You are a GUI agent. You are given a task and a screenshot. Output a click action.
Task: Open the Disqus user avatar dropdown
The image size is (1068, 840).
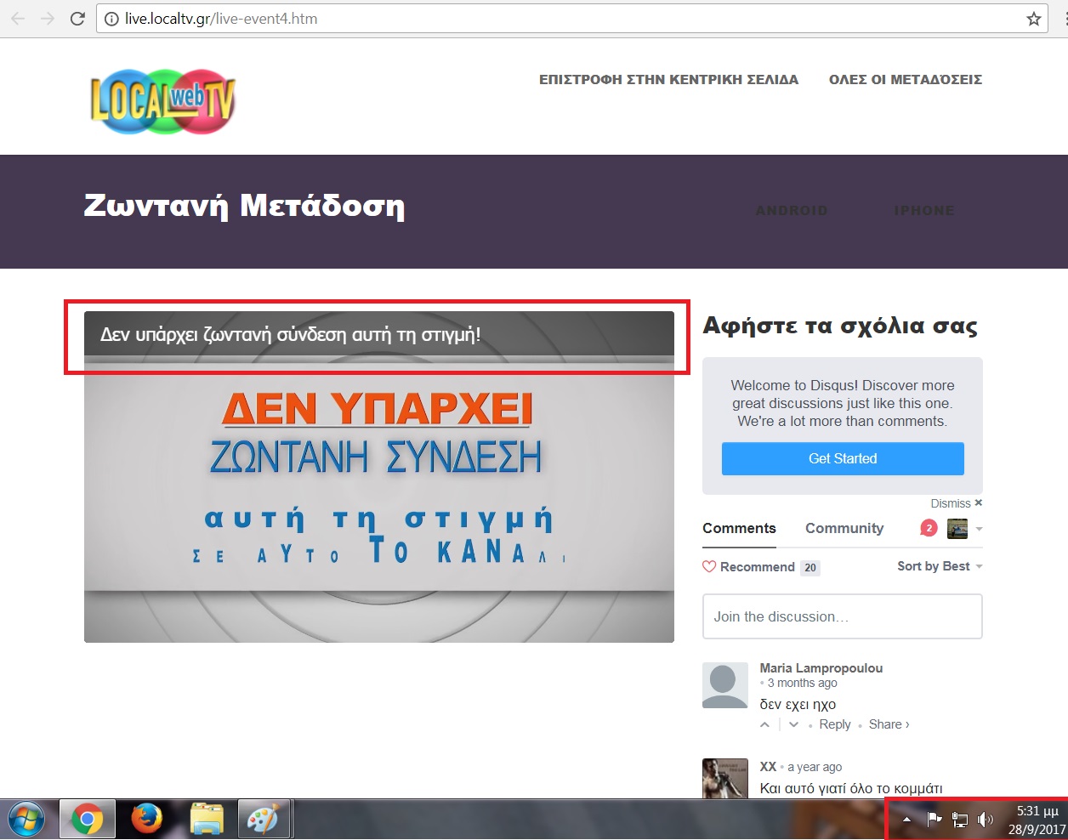(964, 528)
